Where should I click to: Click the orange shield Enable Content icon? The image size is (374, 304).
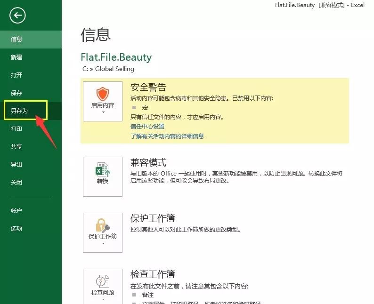tap(103, 94)
